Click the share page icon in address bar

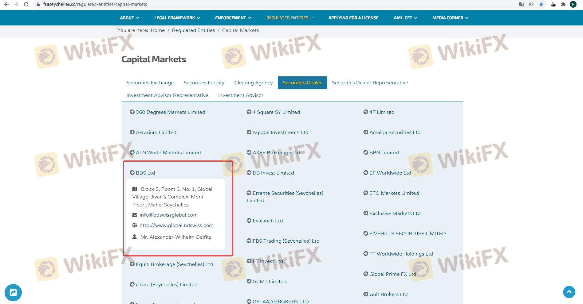point(531,4)
